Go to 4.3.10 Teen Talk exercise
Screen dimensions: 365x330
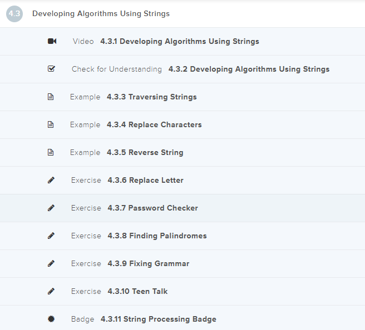pos(137,291)
